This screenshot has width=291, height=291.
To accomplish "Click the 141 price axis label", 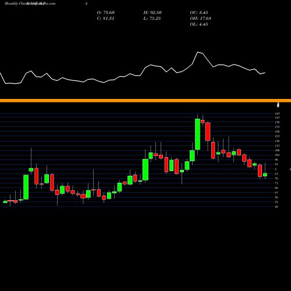I will [278, 118].
